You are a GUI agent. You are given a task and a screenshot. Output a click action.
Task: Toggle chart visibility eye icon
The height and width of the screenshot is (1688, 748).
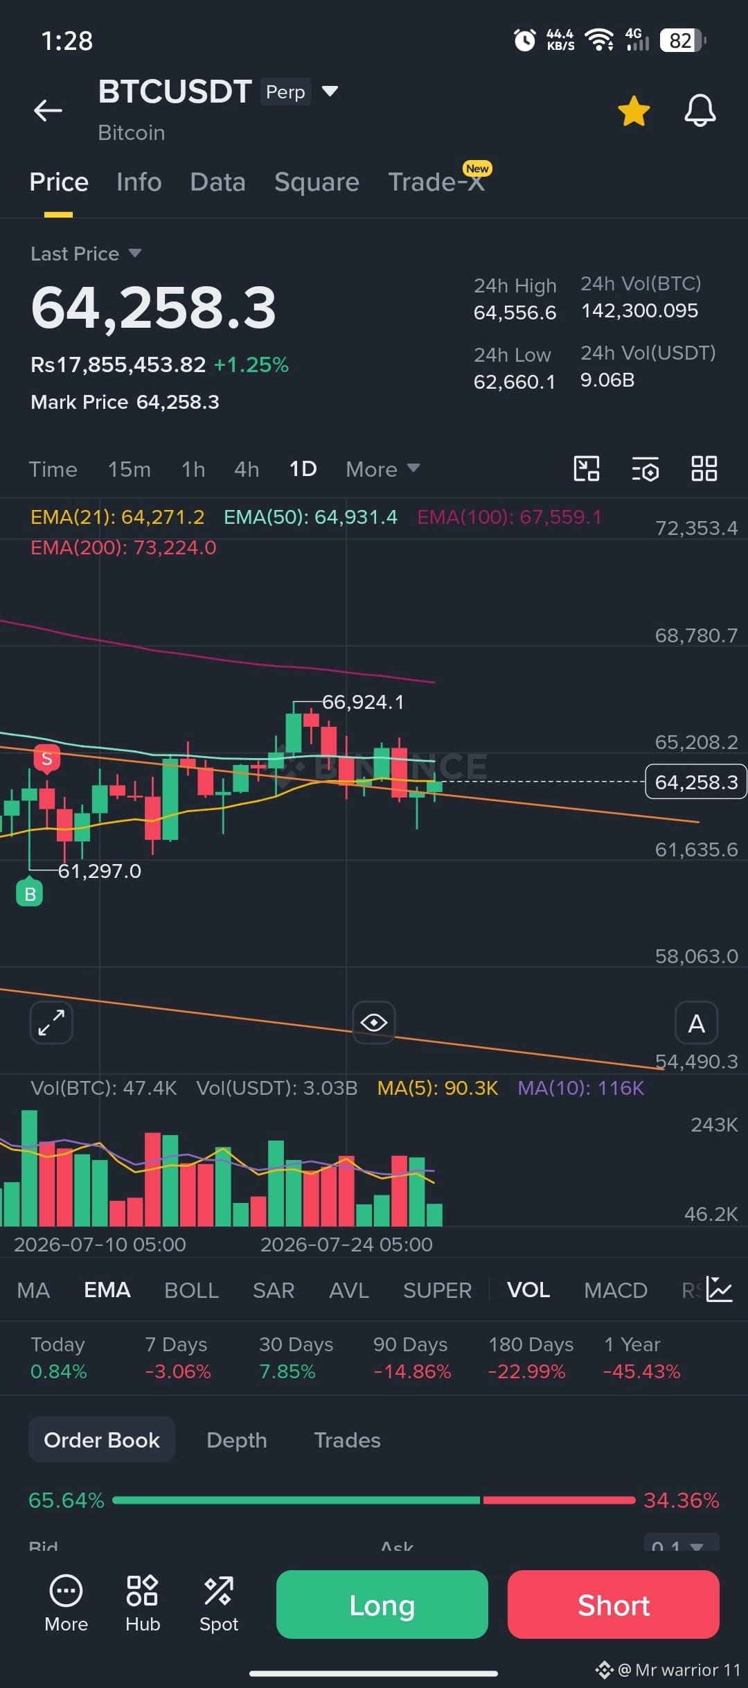374,1023
